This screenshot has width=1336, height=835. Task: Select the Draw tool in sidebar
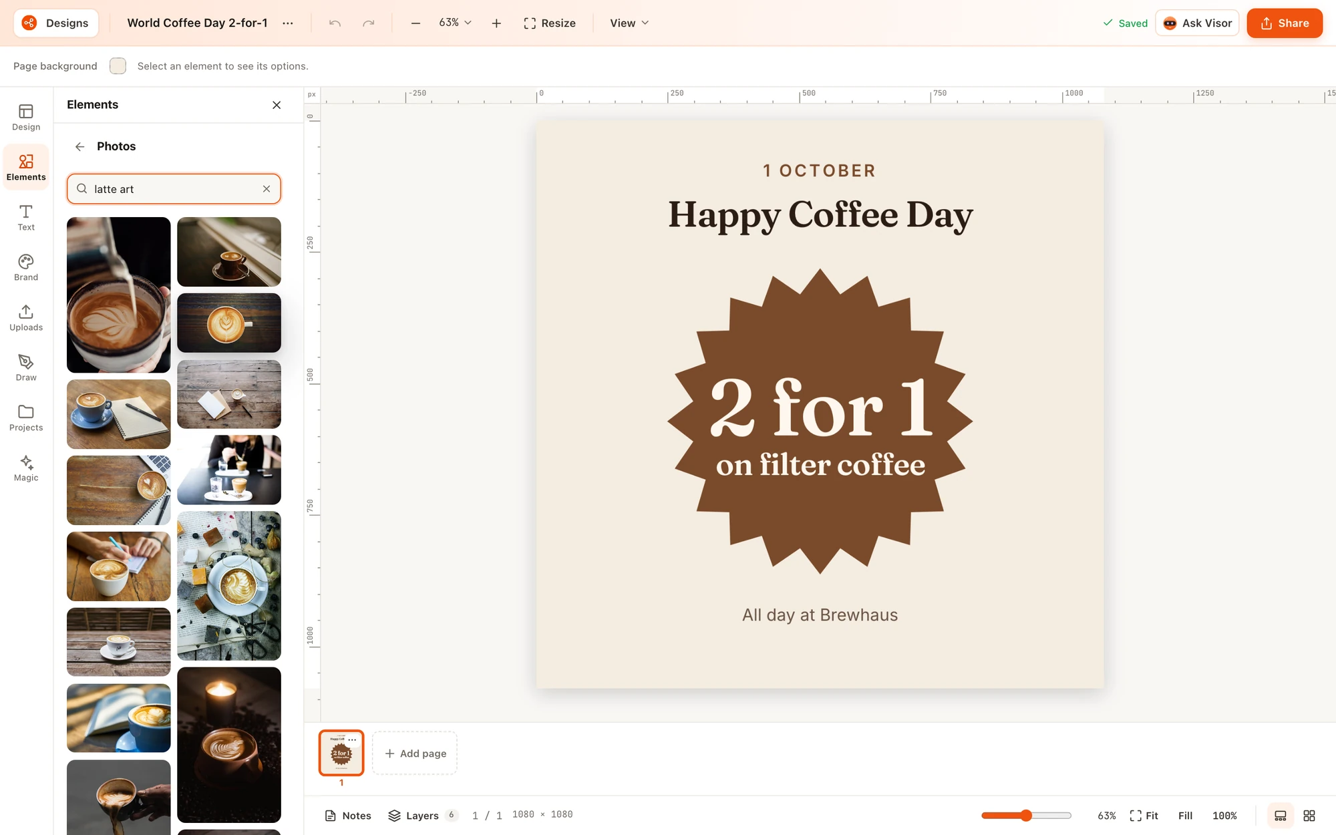point(26,368)
